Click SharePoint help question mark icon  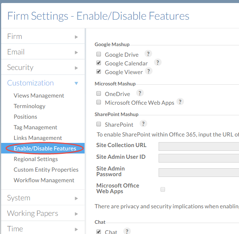coord(143,124)
